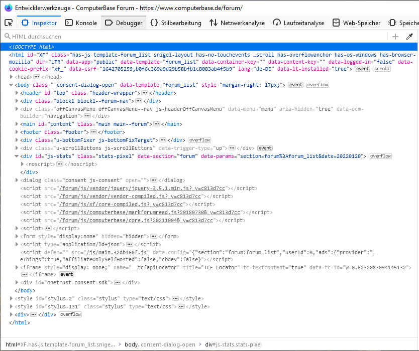Collapse the body element node
This screenshot has height=351, width=419.
pos(12,85)
